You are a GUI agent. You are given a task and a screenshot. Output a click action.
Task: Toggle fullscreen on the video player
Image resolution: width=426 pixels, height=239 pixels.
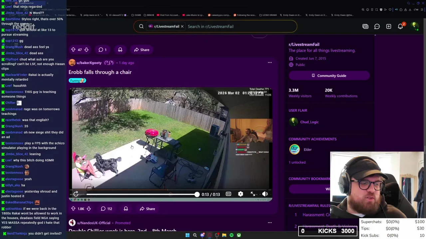click(253, 194)
